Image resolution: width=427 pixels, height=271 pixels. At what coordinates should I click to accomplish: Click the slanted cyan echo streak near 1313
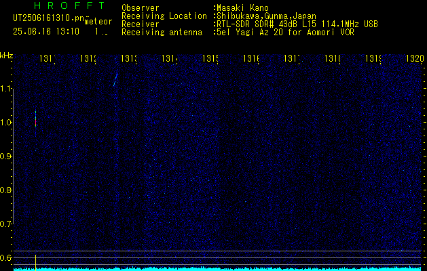(x=115, y=80)
